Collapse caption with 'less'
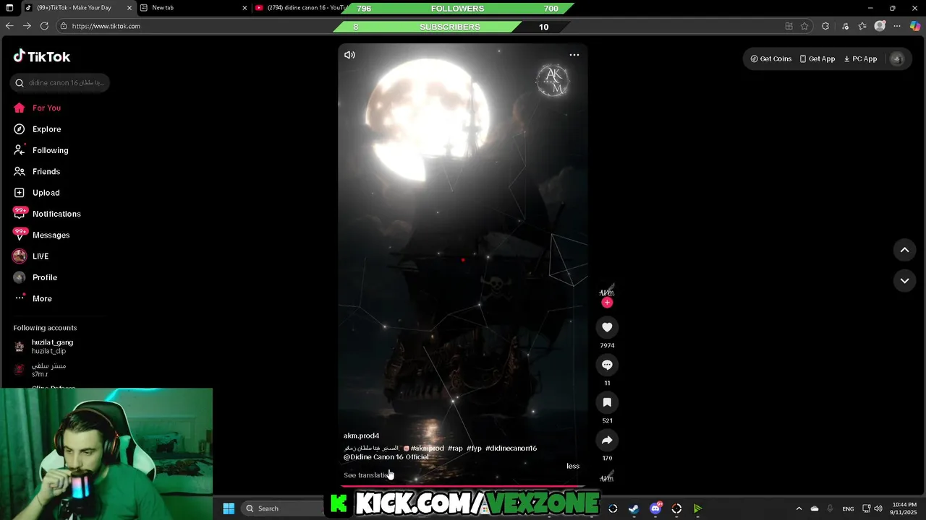 pyautogui.click(x=573, y=466)
